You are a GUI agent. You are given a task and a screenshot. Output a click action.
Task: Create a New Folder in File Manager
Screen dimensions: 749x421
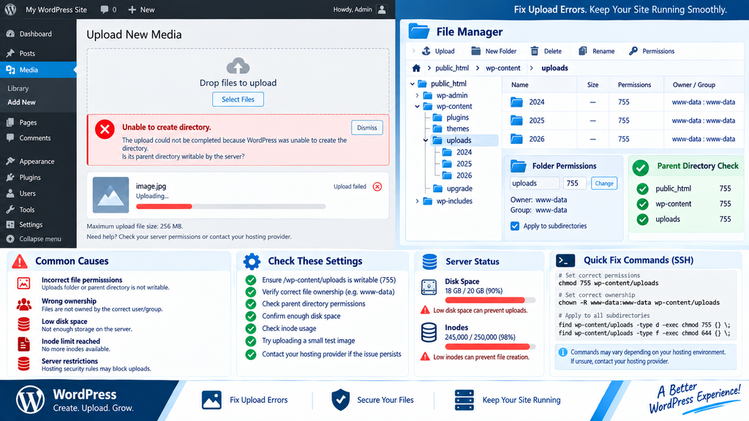point(494,51)
